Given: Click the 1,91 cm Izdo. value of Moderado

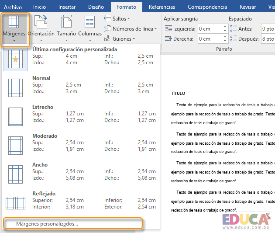Looking at the screenshot, I should pos(75,149).
